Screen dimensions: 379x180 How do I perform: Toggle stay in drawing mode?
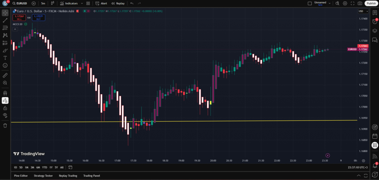coord(5,101)
